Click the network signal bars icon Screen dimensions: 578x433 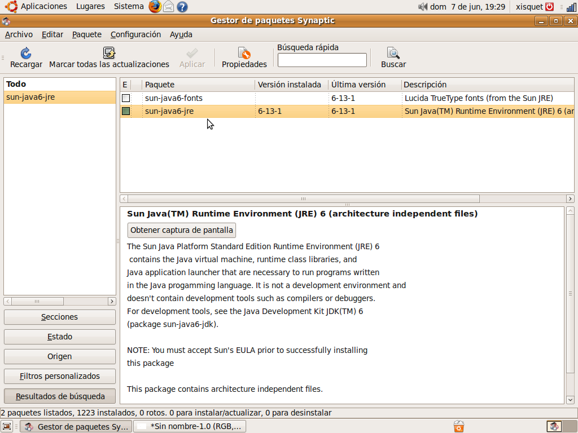(x=571, y=7)
